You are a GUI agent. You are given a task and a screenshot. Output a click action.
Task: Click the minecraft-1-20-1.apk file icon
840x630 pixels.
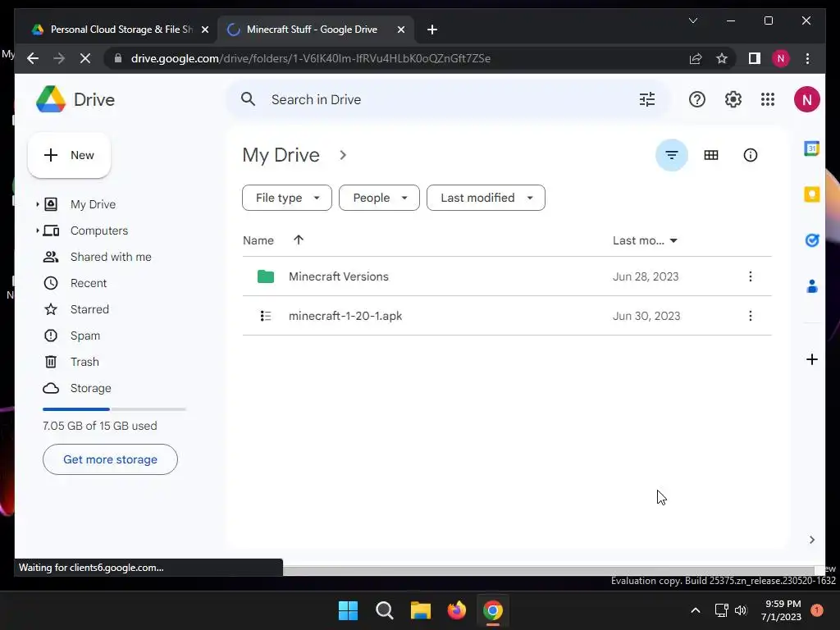(x=265, y=316)
